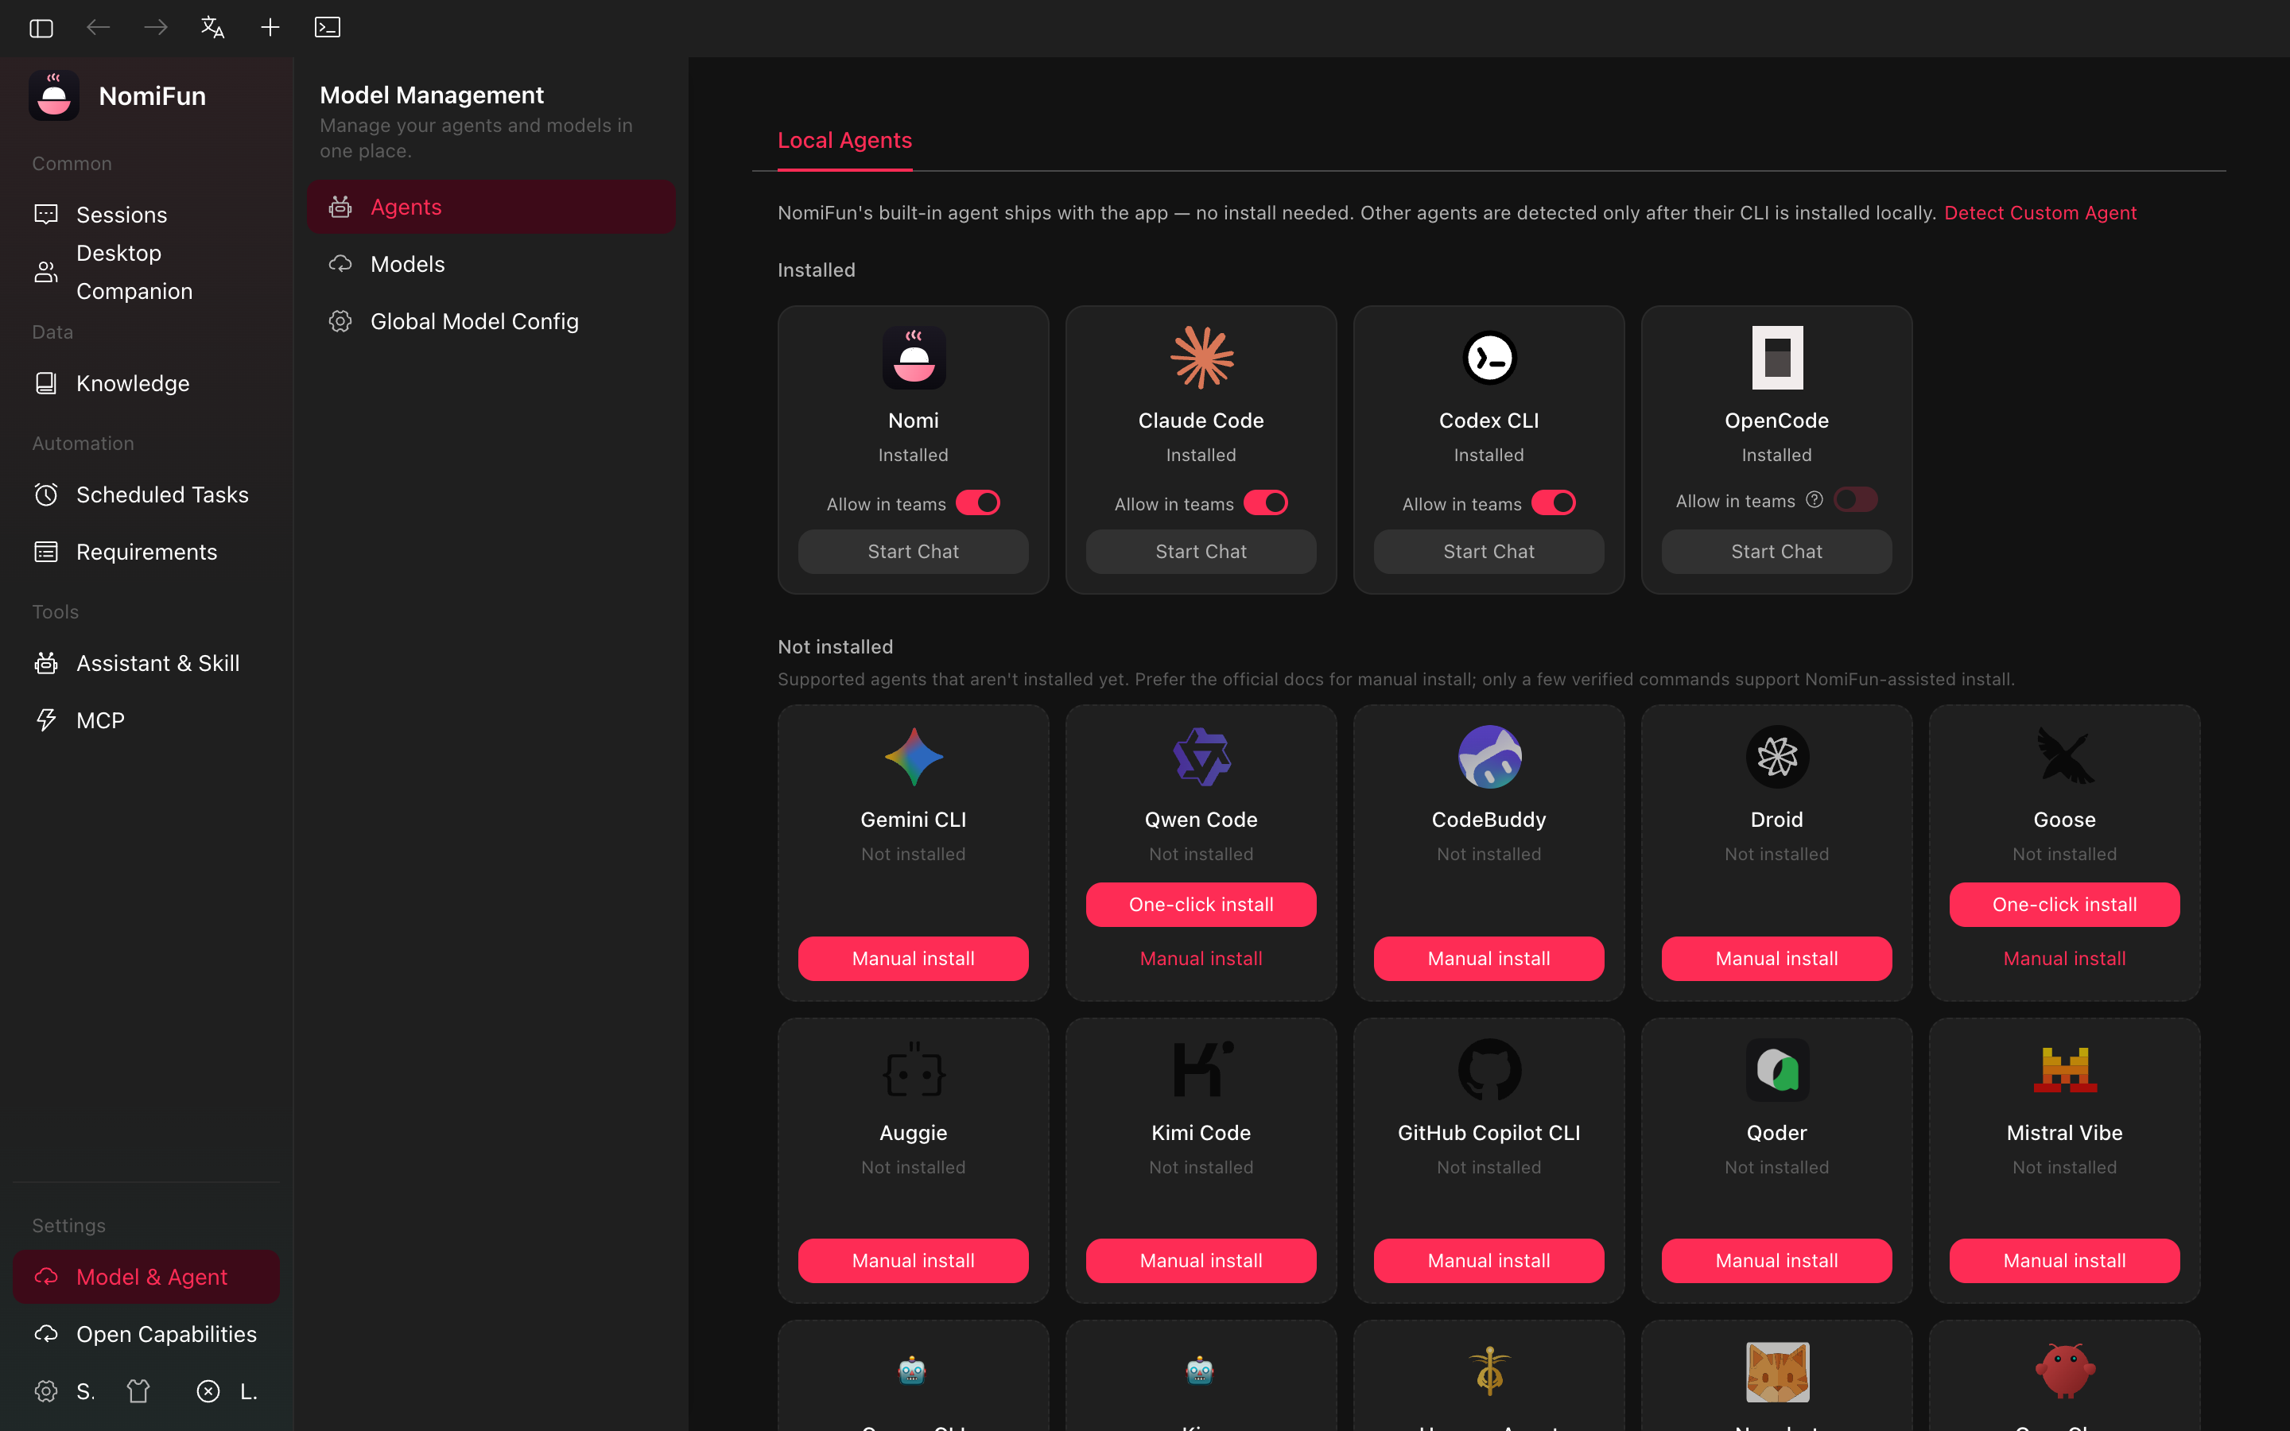Click the help icon next to OpenCode's Allow in teams
The image size is (2290, 1431).
1814,500
